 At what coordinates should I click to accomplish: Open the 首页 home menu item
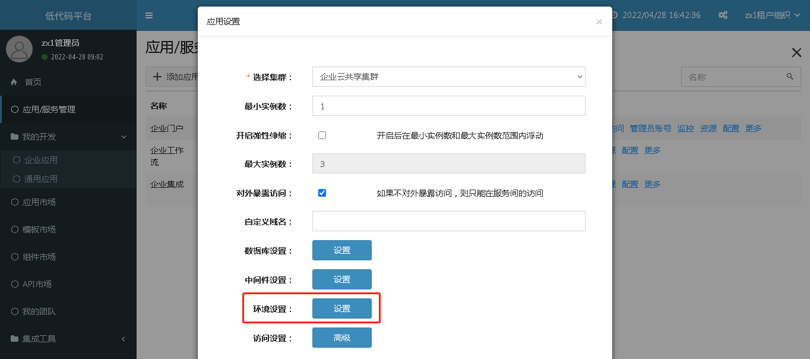point(33,82)
